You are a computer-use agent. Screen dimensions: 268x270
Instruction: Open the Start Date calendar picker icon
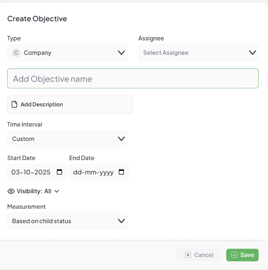[59, 172]
